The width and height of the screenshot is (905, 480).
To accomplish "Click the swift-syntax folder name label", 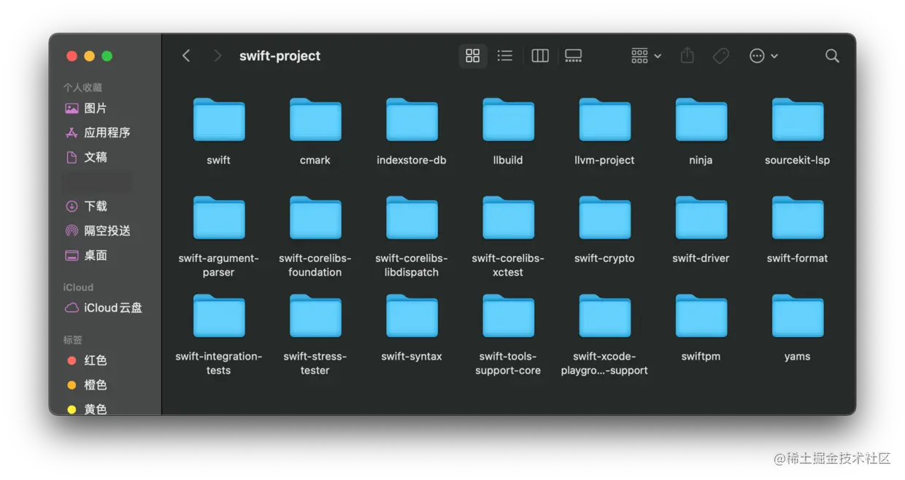I will [x=412, y=357].
